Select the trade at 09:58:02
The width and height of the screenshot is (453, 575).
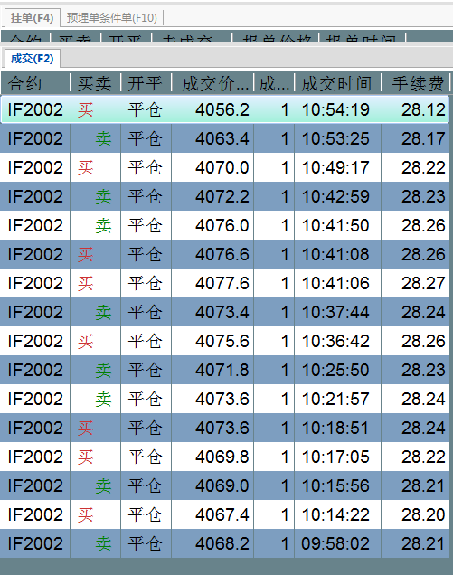click(x=225, y=543)
